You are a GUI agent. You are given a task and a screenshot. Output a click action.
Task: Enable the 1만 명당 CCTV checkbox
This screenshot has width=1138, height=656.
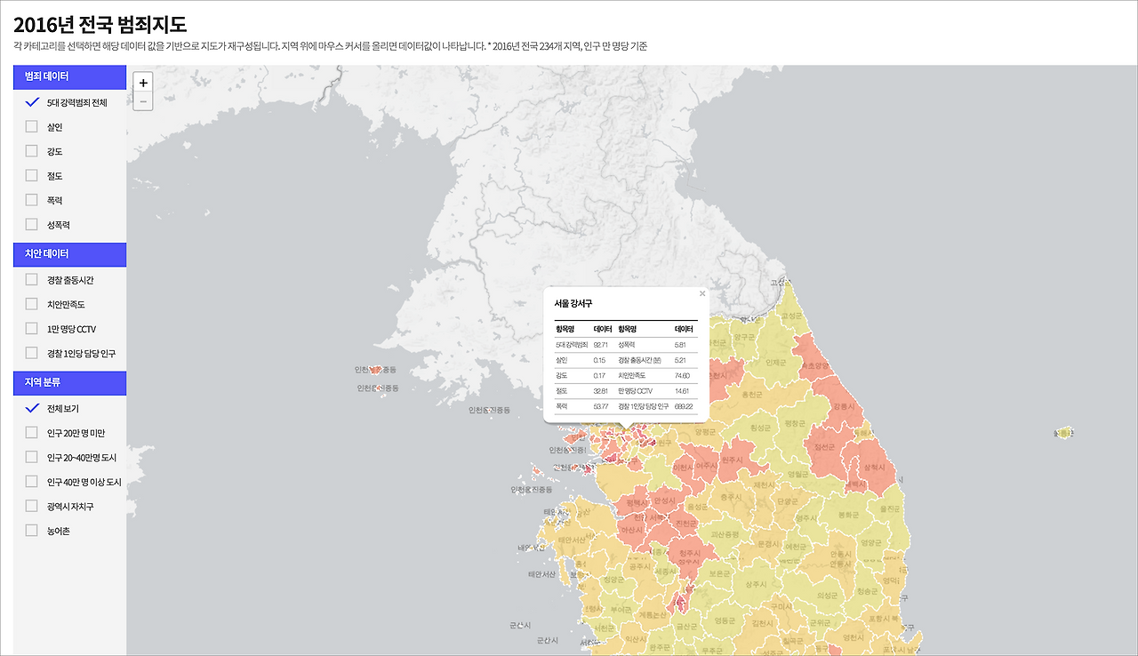point(32,329)
